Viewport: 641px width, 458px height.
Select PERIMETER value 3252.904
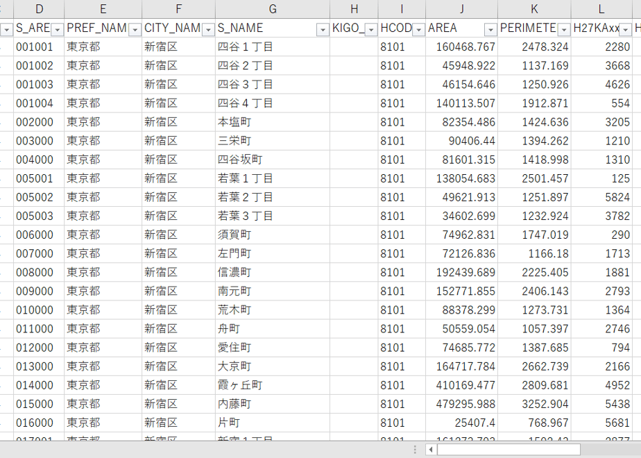[x=534, y=404]
